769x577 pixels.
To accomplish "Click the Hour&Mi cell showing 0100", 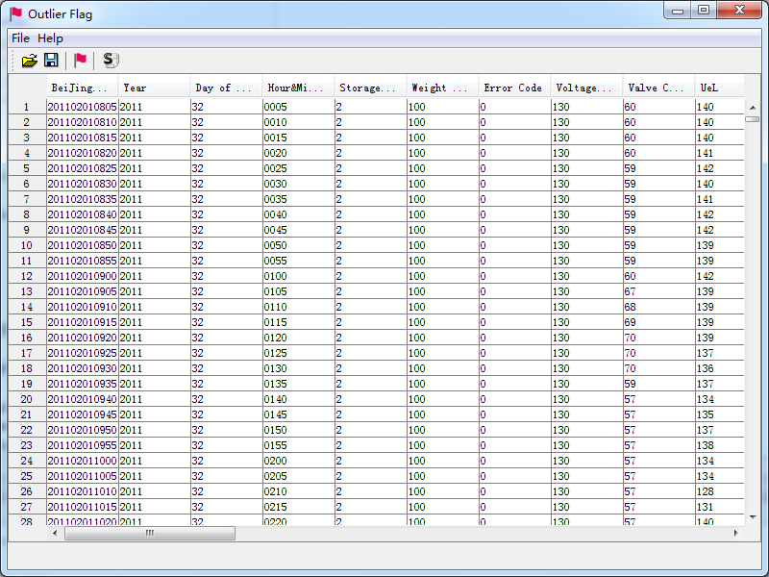I will 298,276.
